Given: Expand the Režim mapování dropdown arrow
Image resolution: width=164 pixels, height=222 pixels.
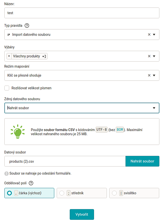Looking at the screenshot, I should pyautogui.click(x=154, y=75).
